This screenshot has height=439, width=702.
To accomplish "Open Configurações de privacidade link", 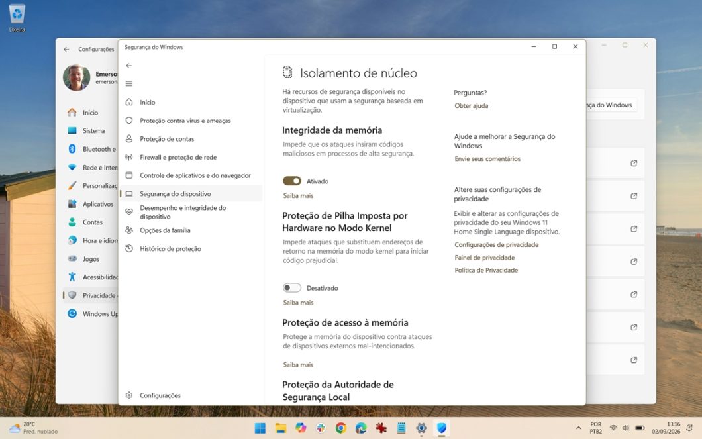I will (x=497, y=245).
